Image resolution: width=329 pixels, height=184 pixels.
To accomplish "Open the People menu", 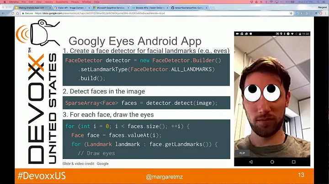I will [x=75, y=2].
